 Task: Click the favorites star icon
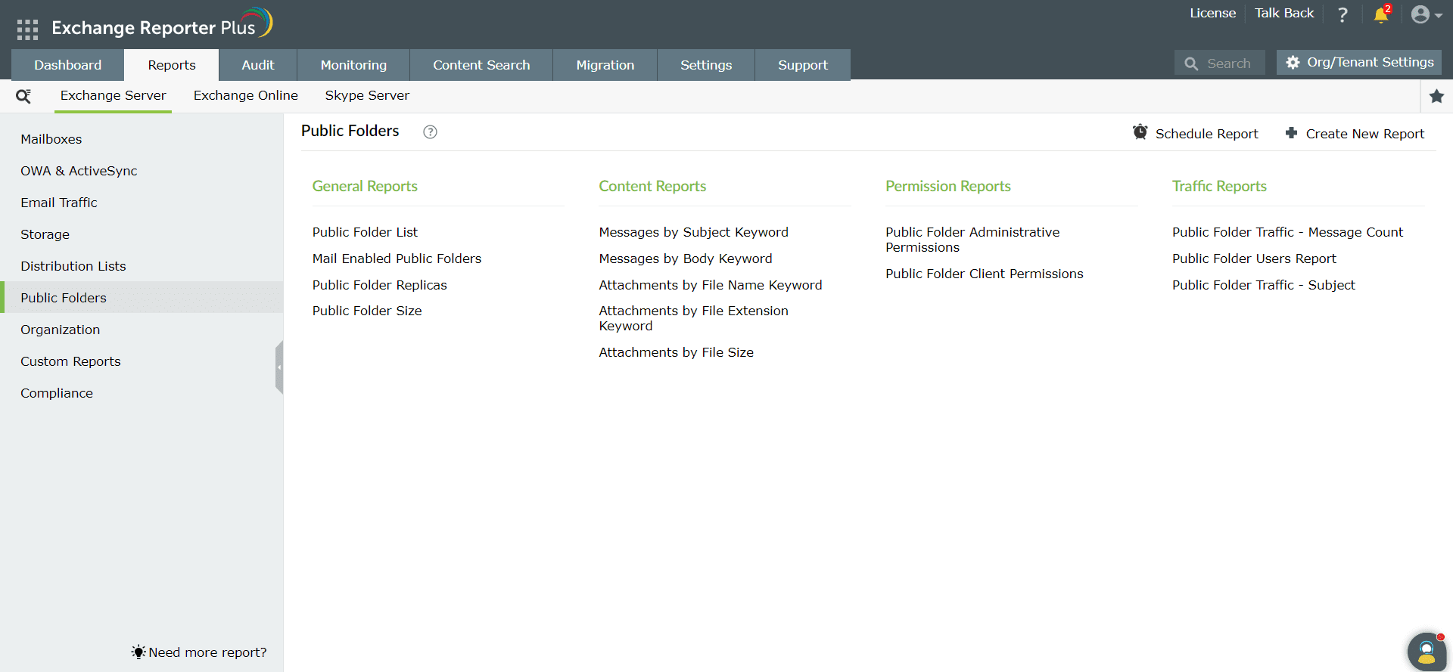(1436, 96)
